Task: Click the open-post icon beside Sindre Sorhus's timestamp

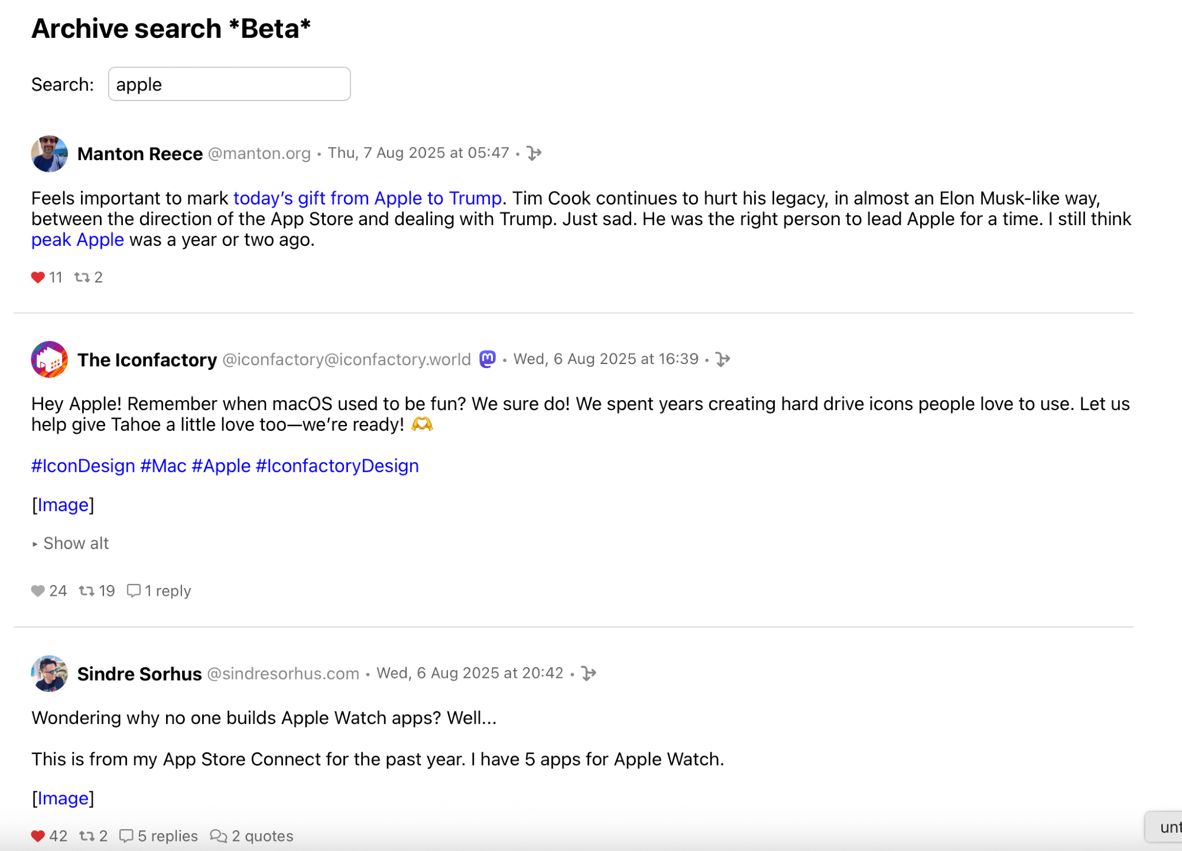Action: click(x=589, y=674)
